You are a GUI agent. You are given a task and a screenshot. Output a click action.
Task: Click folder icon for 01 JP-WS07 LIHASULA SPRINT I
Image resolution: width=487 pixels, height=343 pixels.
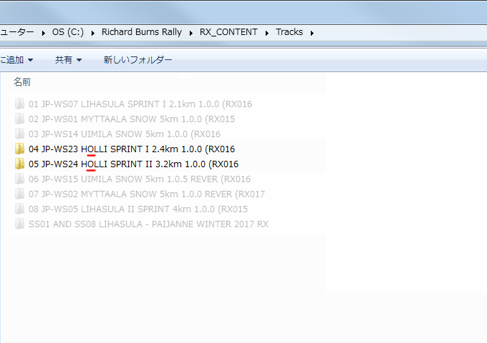pyautogui.click(x=19, y=104)
